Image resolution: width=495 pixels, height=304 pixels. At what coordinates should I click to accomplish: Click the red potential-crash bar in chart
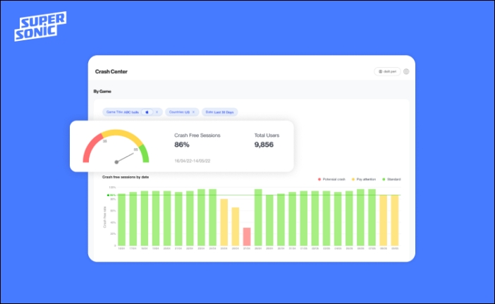pyautogui.click(x=247, y=236)
